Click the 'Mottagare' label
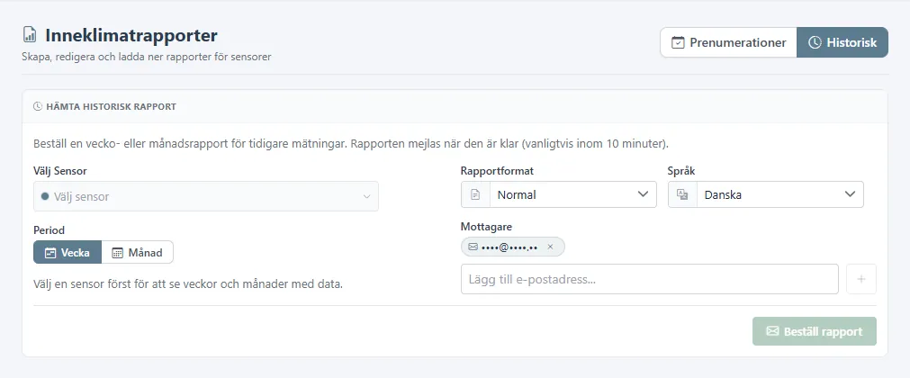910x378 pixels. click(x=486, y=227)
